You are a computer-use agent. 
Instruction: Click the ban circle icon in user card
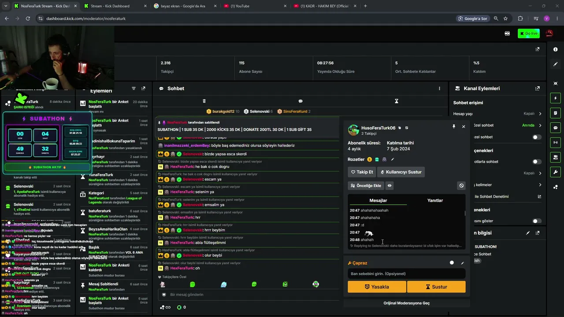(461, 186)
